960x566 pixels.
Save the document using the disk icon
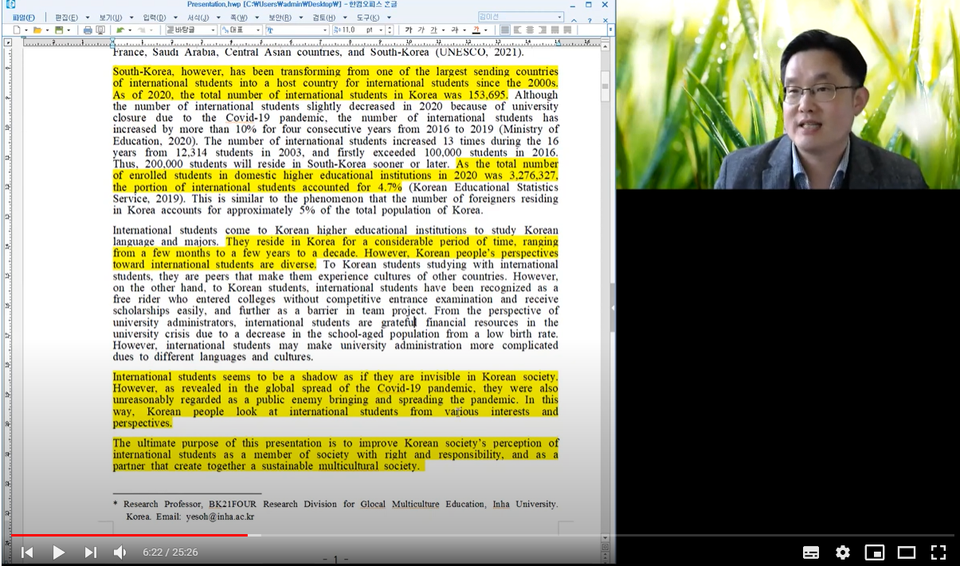(x=59, y=30)
